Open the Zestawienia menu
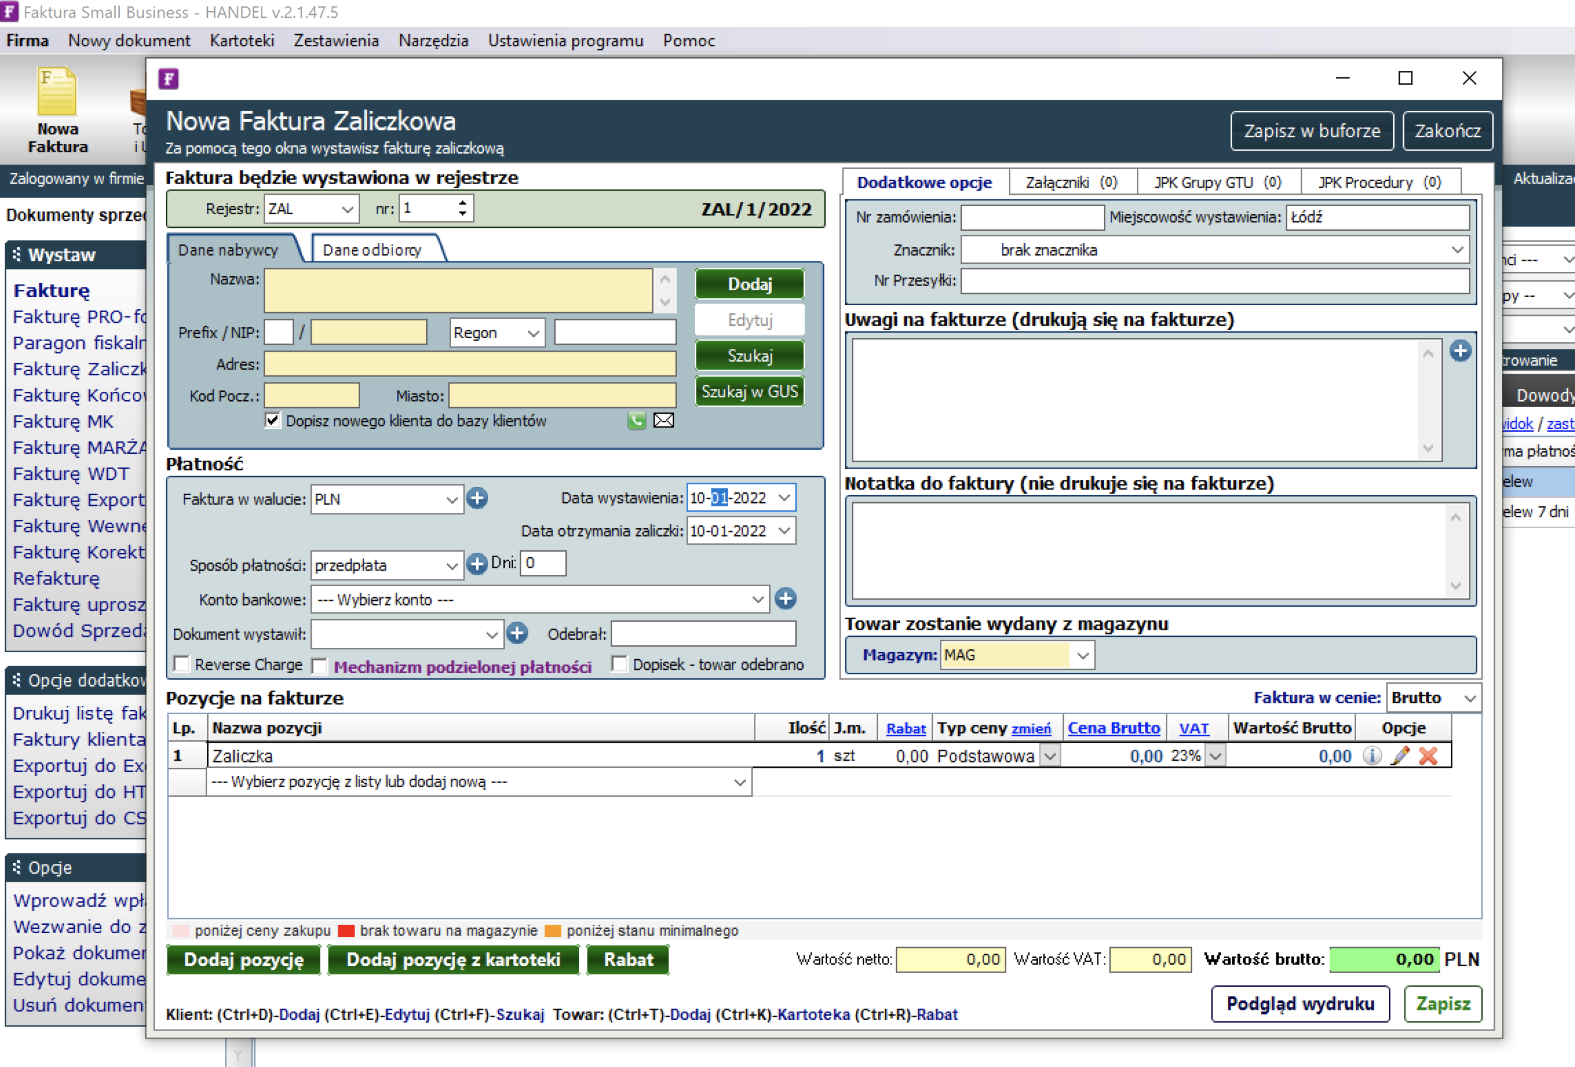This screenshot has height=1067, width=1575. pos(336,41)
